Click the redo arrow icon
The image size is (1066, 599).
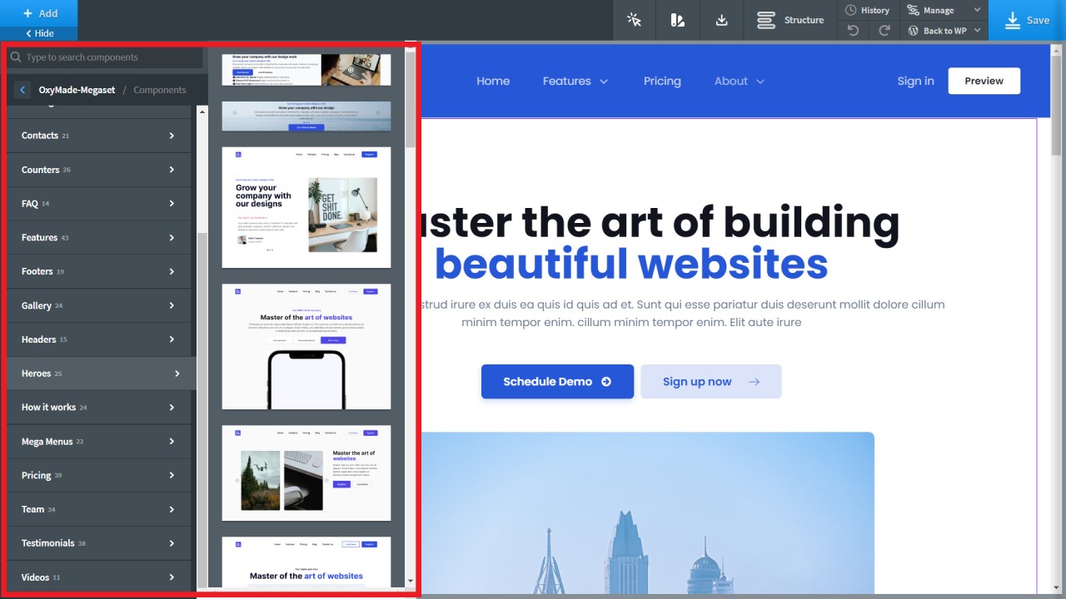pyautogui.click(x=884, y=31)
